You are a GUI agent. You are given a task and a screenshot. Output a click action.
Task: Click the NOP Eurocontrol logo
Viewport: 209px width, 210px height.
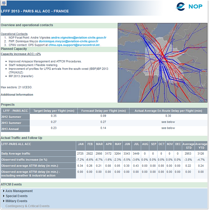click(x=189, y=6)
